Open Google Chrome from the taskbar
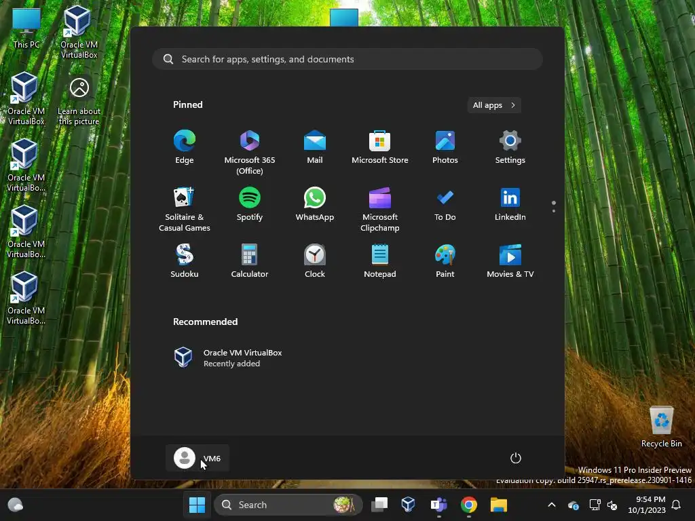695x521 pixels. (x=468, y=505)
